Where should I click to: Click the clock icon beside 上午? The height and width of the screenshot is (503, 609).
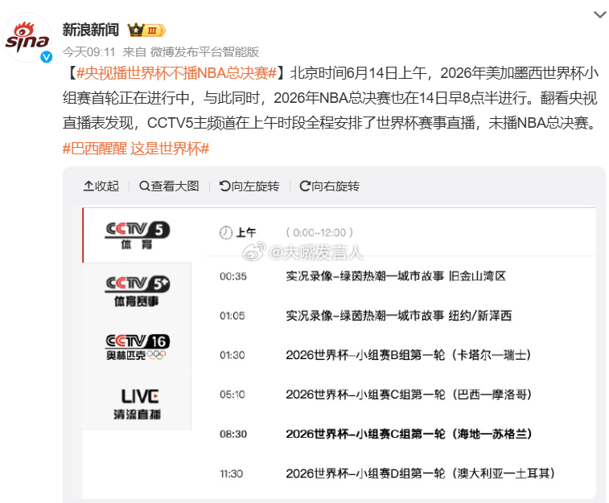pos(225,233)
